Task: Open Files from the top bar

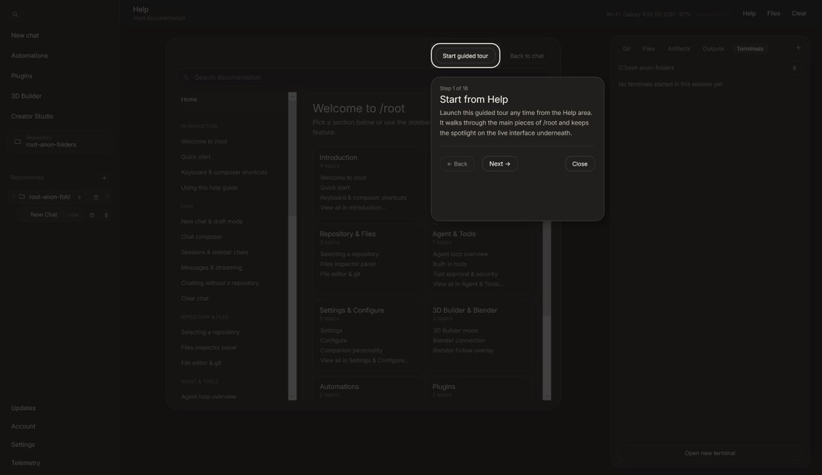Action: pyautogui.click(x=773, y=13)
